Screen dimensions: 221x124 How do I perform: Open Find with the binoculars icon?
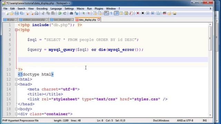pyautogui.click(x=71, y=13)
